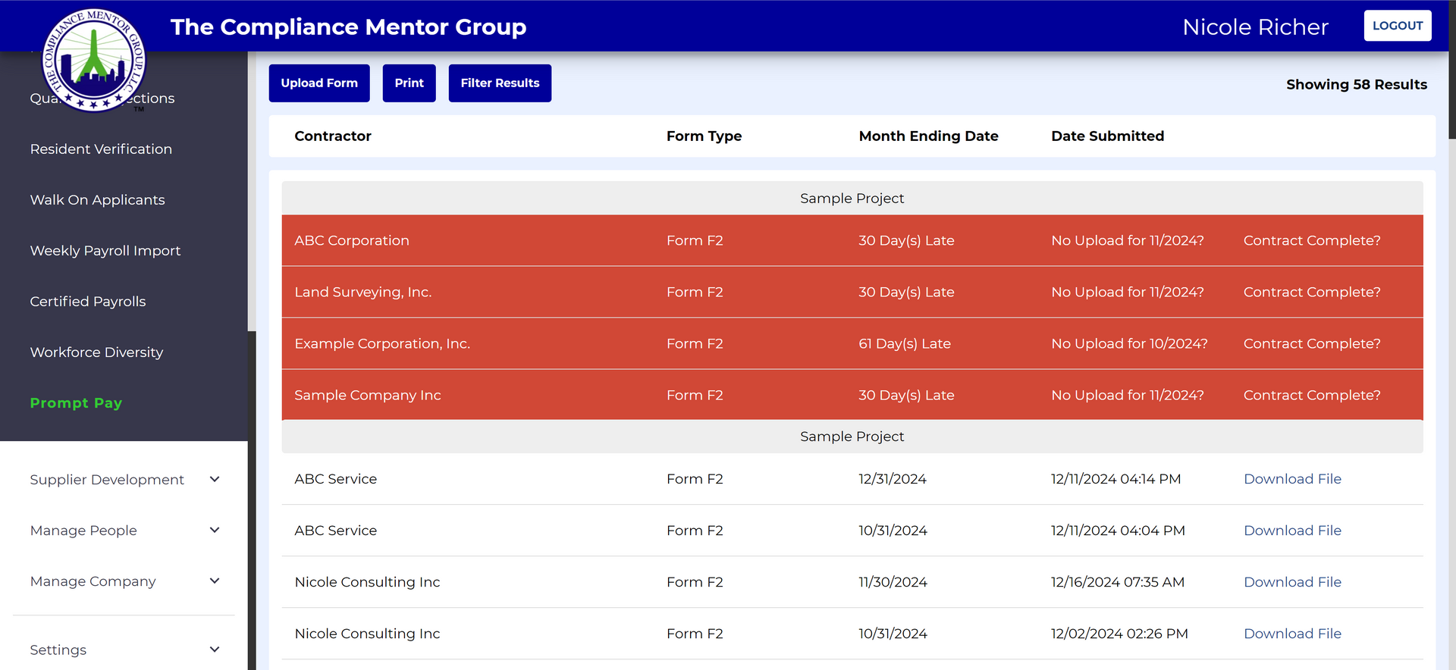Screen dimensions: 1456x670
Task: Go to Walk On Applicants
Action: click(x=97, y=200)
